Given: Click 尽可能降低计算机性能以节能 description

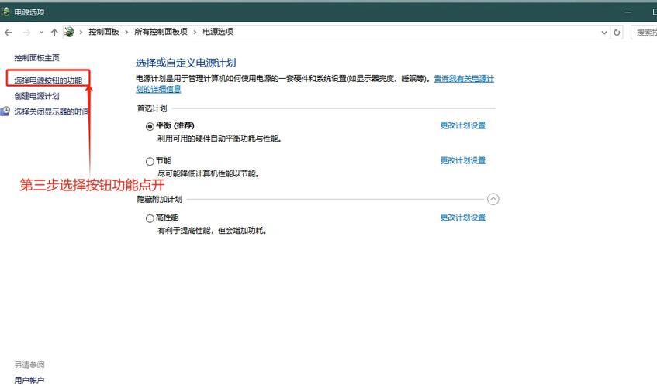Looking at the screenshot, I should (208, 174).
